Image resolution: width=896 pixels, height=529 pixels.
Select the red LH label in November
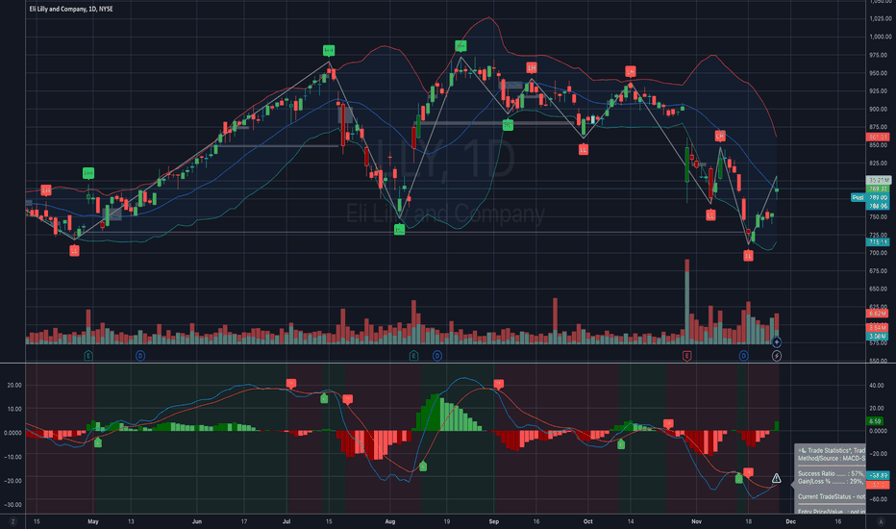point(720,136)
